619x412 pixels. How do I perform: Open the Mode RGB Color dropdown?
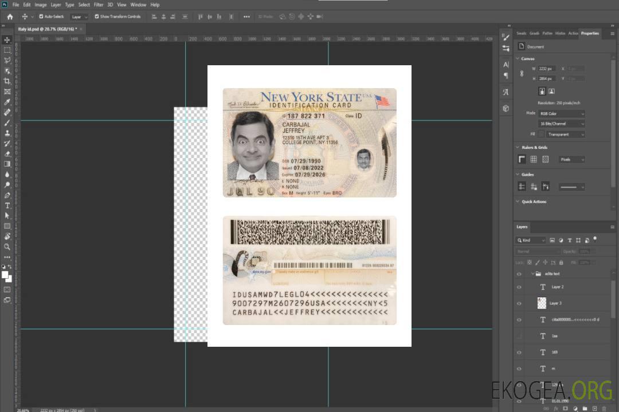click(x=562, y=113)
